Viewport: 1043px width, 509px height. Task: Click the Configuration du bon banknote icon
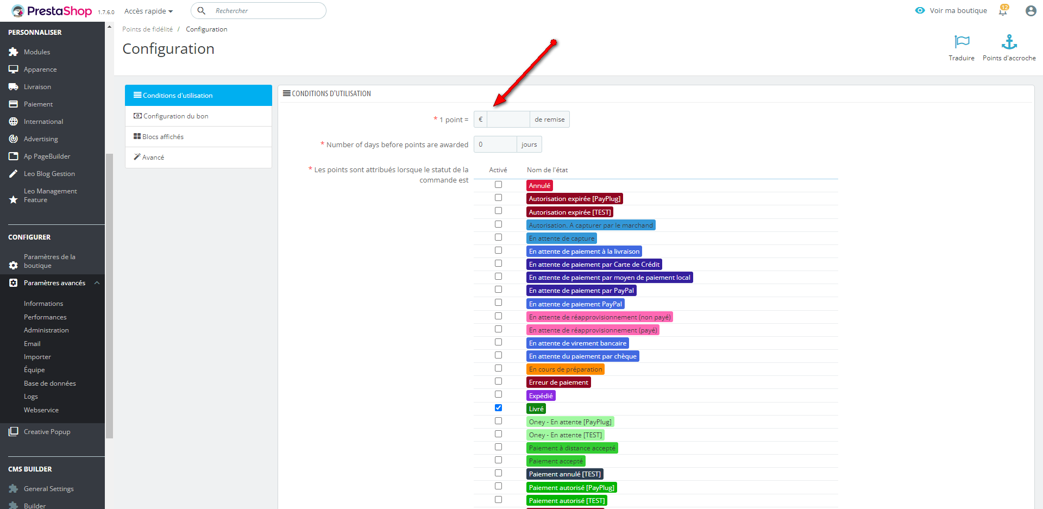[x=137, y=116]
